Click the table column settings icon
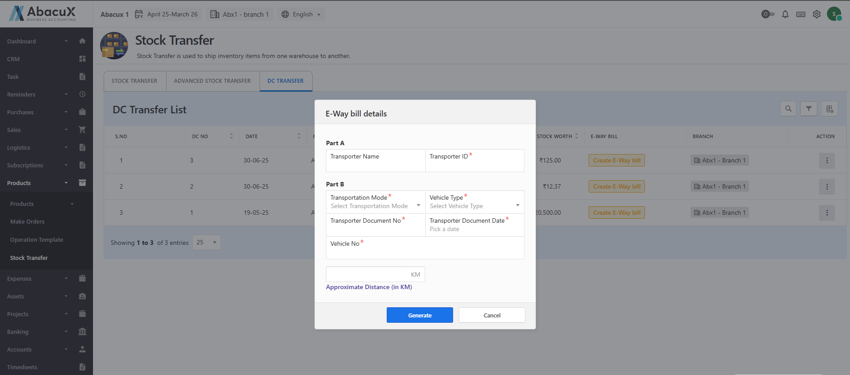Image resolution: width=850 pixels, height=375 pixels. point(829,109)
